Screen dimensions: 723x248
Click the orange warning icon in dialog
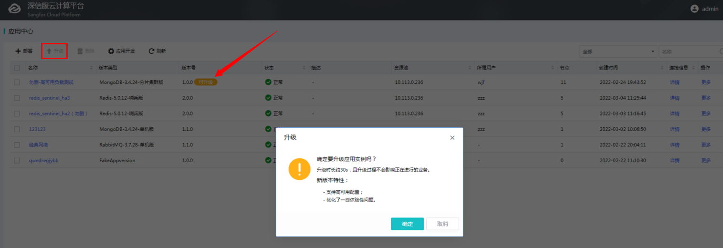(299, 169)
